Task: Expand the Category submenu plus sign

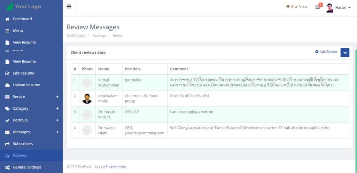Action: pyautogui.click(x=57, y=109)
